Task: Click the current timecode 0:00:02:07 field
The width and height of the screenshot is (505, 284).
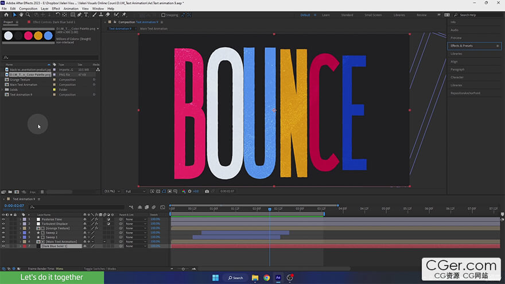Action: click(x=13, y=205)
